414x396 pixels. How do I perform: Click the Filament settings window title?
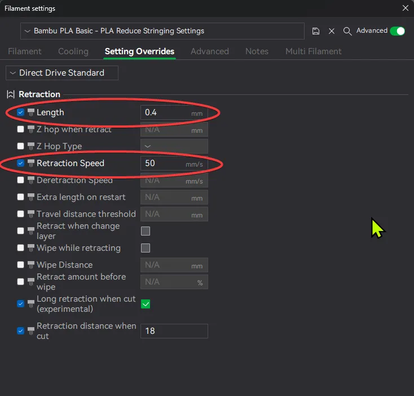tap(30, 8)
